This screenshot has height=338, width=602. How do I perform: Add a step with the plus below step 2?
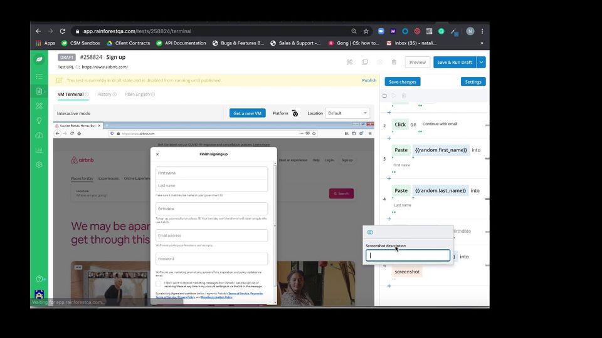coord(389,138)
